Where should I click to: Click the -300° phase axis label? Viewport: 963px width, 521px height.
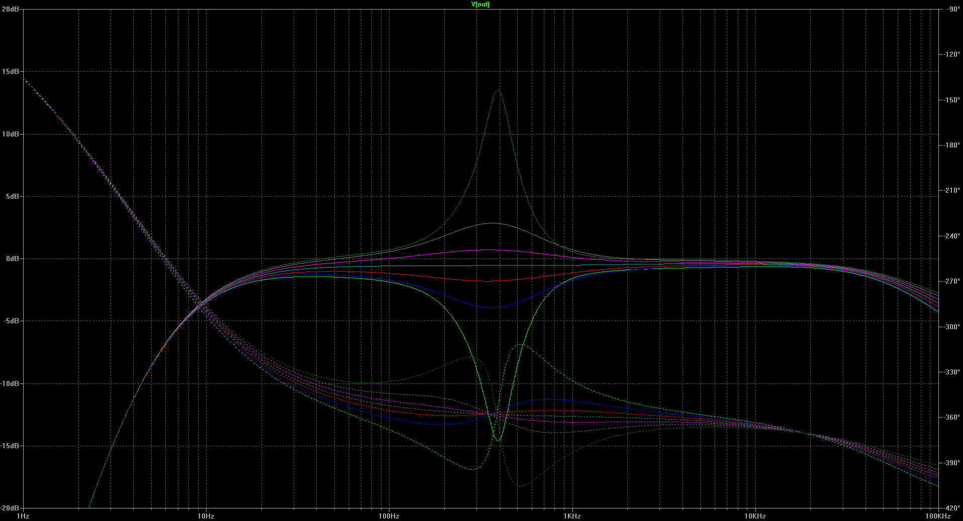951,327
